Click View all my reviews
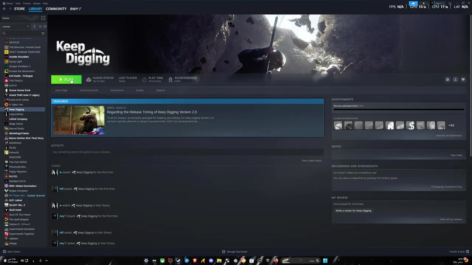Image resolution: width=472 pixels, height=265 pixels. (x=451, y=219)
